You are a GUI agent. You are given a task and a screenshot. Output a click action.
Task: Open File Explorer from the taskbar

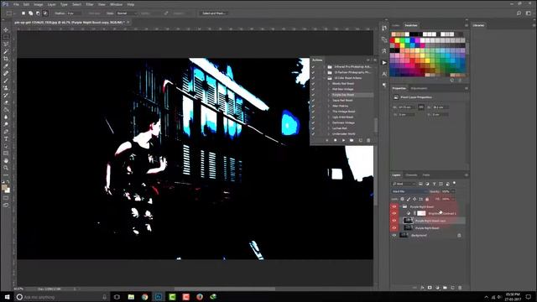[131, 297]
